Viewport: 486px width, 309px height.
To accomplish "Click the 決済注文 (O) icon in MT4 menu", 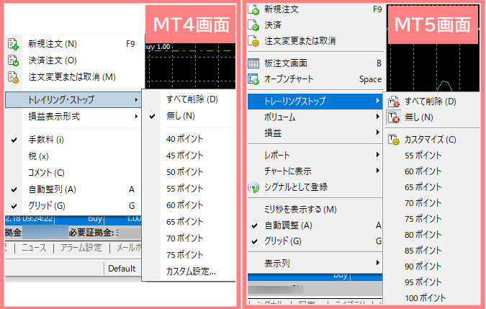I will pos(14,61).
